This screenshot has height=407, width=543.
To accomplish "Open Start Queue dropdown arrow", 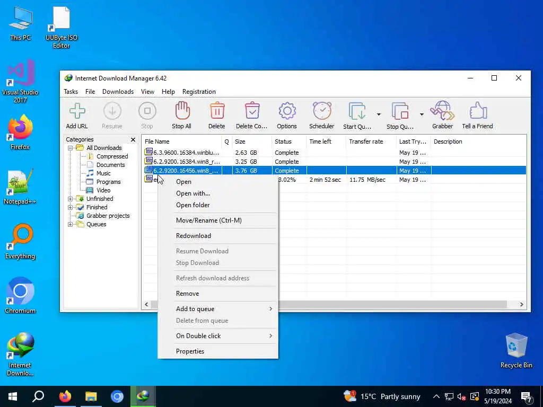I will (379, 114).
